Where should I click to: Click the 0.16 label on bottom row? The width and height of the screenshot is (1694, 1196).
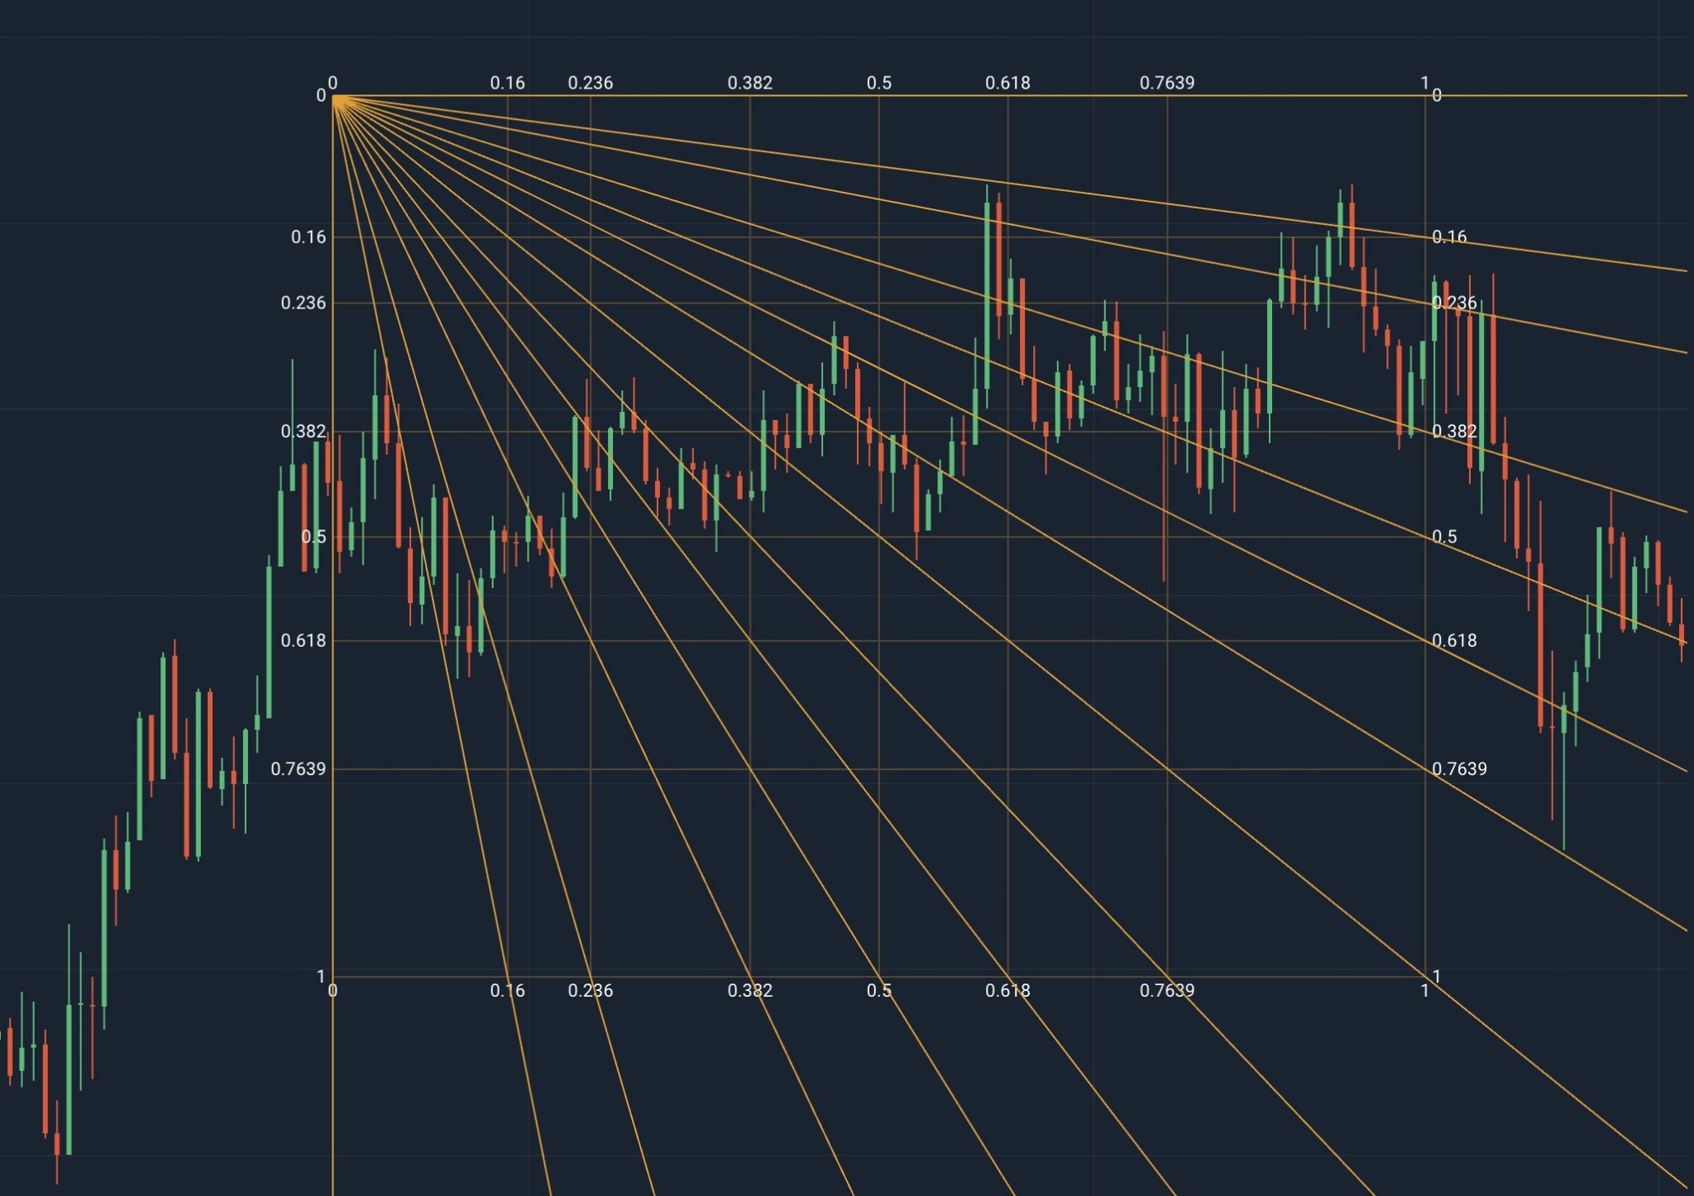[507, 990]
